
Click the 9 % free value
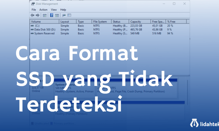pyautogui.click(x=169, y=30)
